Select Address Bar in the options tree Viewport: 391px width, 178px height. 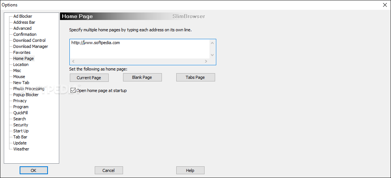click(24, 22)
